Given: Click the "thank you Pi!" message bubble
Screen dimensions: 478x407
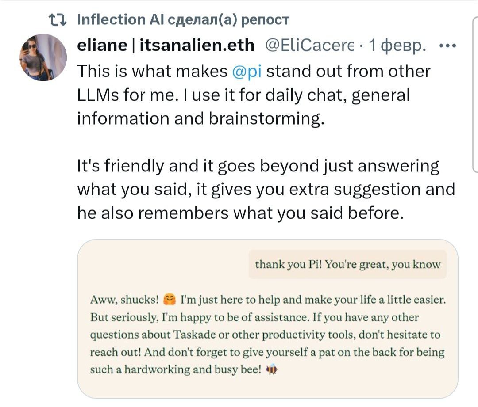Looking at the screenshot, I should tap(347, 265).
